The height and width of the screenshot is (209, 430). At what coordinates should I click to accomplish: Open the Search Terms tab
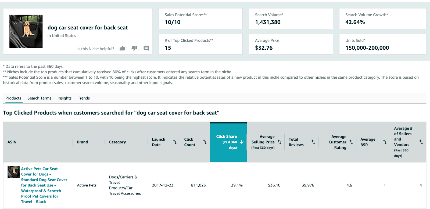(39, 98)
